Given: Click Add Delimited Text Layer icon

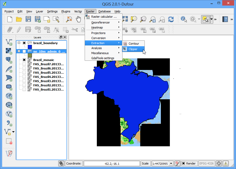Looking at the screenshot, I should click(x=9, y=123).
